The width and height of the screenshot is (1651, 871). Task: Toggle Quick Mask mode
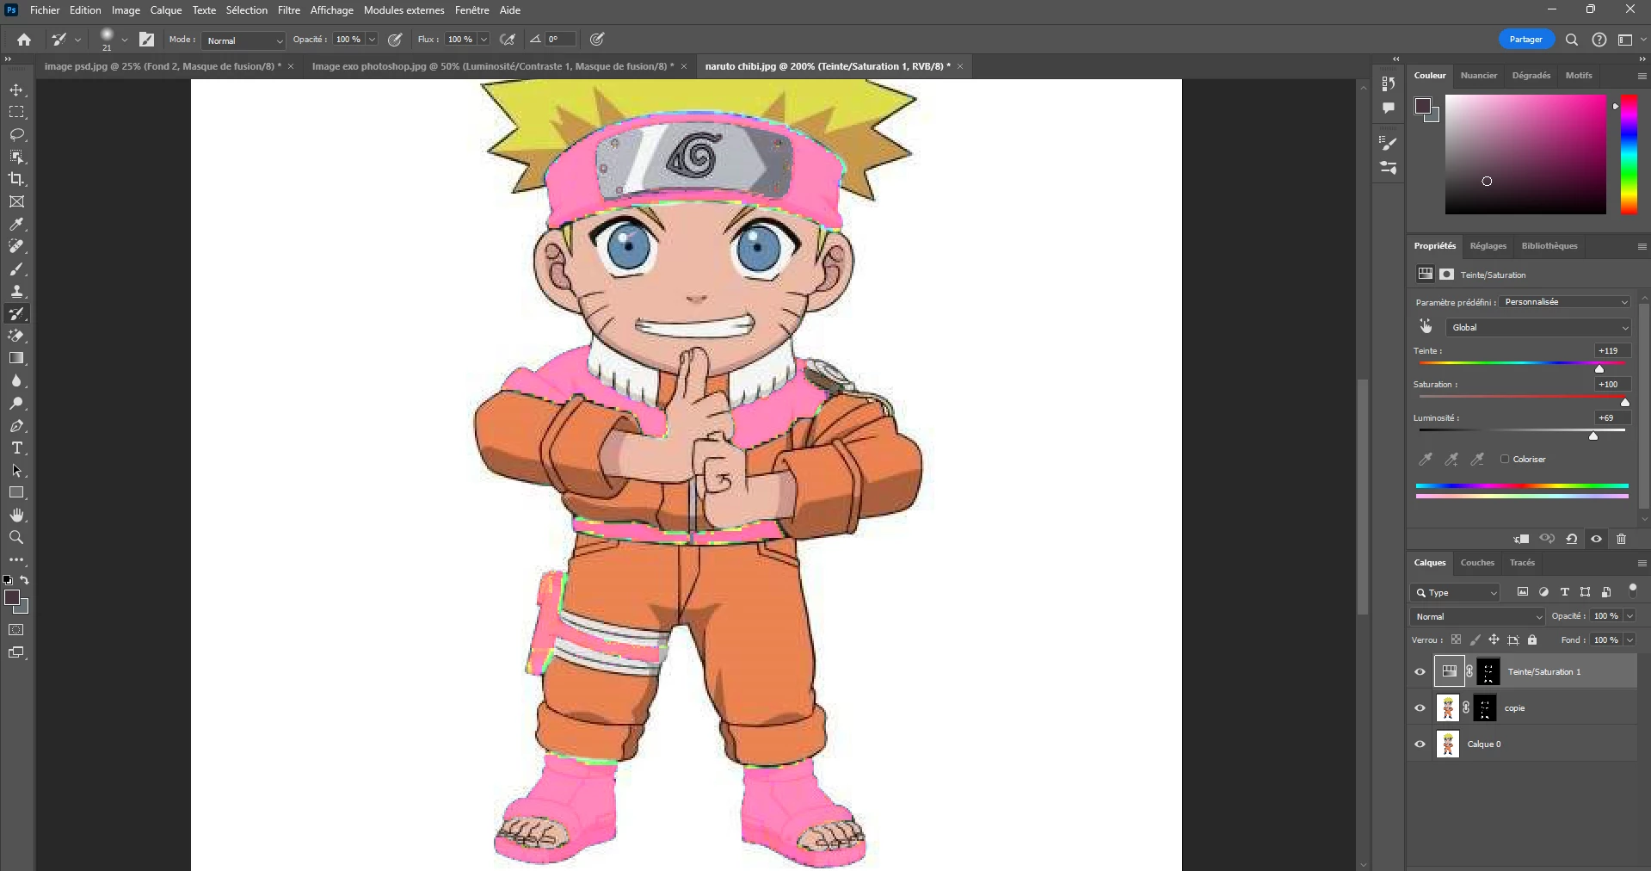pos(16,630)
